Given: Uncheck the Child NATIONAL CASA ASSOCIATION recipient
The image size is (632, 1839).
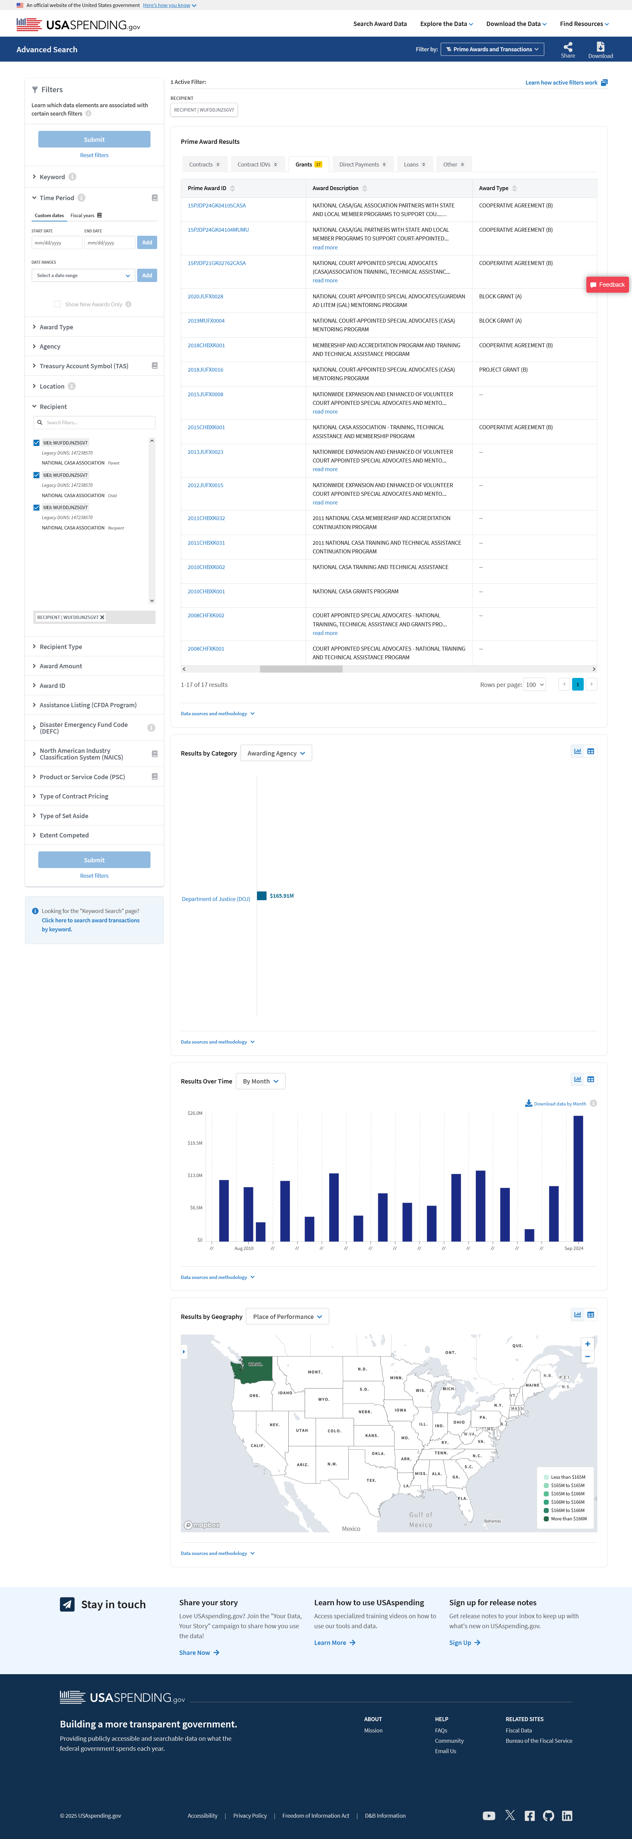Looking at the screenshot, I should coord(36,475).
